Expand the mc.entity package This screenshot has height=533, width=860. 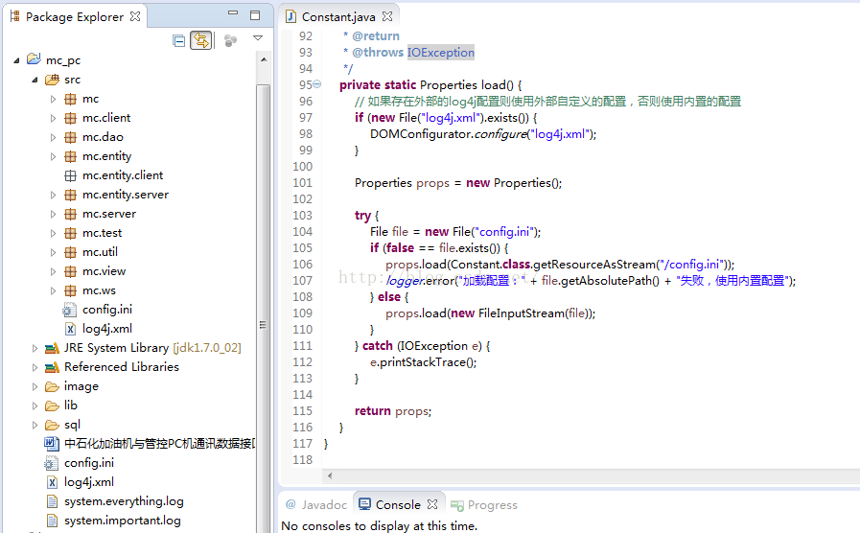point(53,157)
